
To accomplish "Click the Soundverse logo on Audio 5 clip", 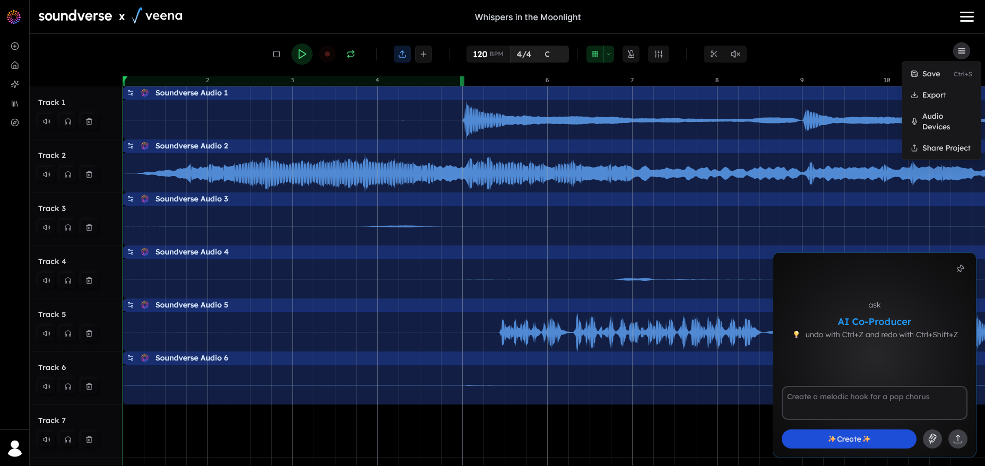I will (145, 305).
